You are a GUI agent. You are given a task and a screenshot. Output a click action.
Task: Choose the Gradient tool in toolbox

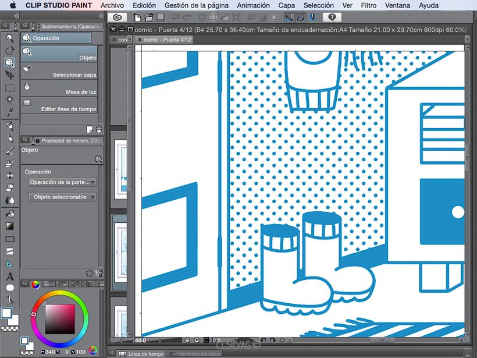pos(9,226)
